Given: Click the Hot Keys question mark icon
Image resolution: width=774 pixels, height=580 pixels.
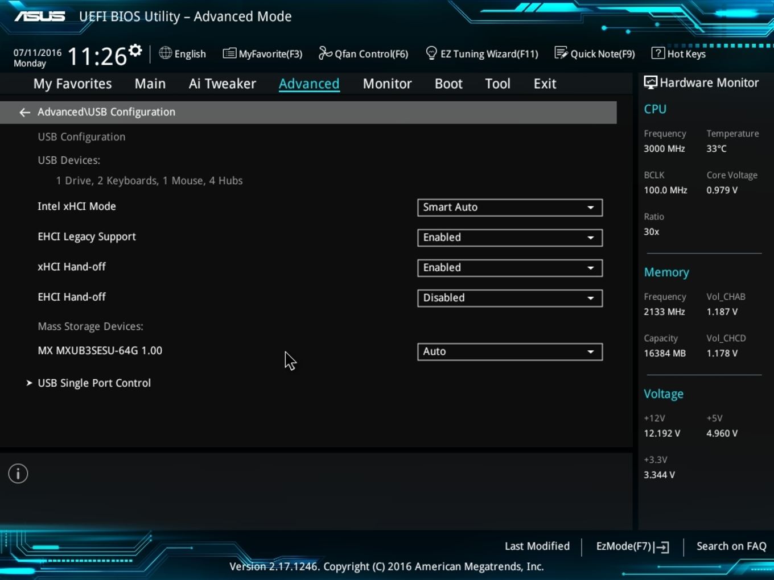Looking at the screenshot, I should click(x=658, y=53).
